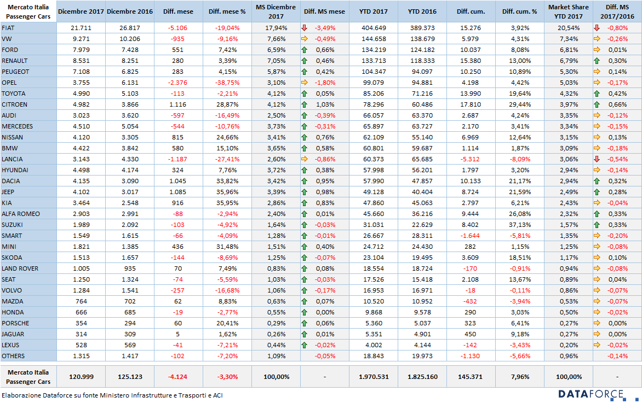This screenshot has width=642, height=403.
Task: Click the 'Elaborazione Dataforce su fonte Ministero' source note
Action: (112, 395)
